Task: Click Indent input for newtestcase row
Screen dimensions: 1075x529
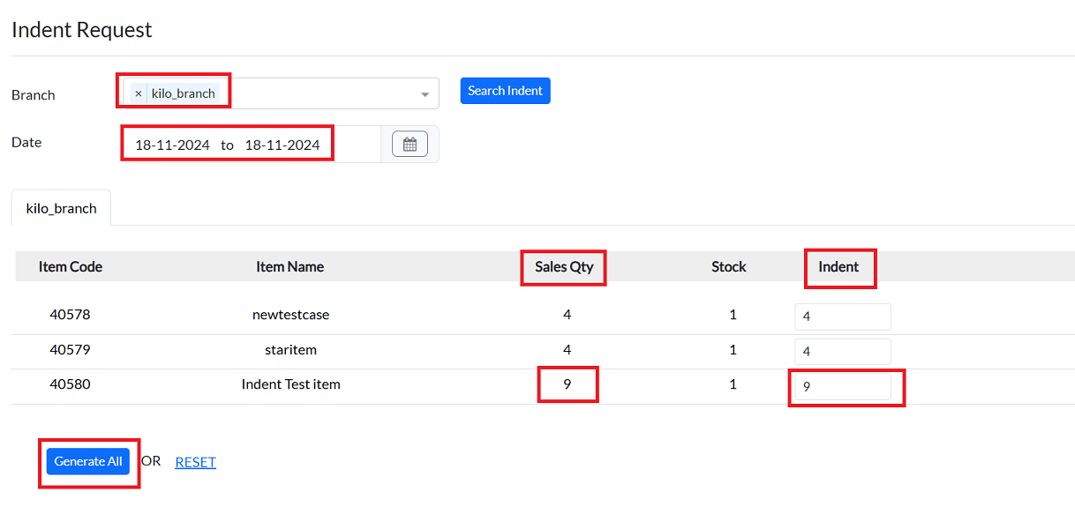Action: click(x=842, y=317)
